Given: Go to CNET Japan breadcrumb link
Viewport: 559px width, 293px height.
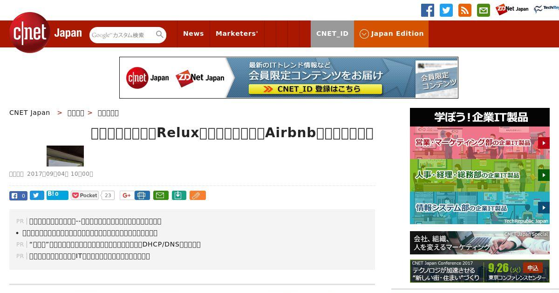Looking at the screenshot, I should pos(30,113).
